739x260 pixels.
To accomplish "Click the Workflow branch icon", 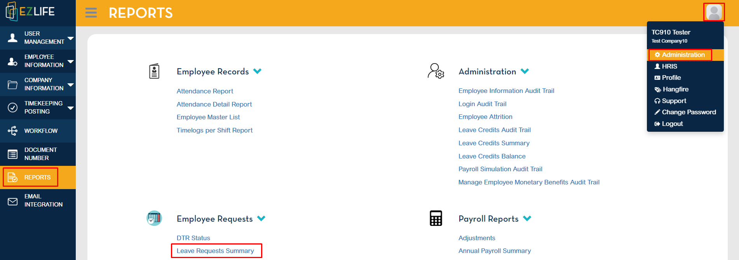I will point(12,131).
